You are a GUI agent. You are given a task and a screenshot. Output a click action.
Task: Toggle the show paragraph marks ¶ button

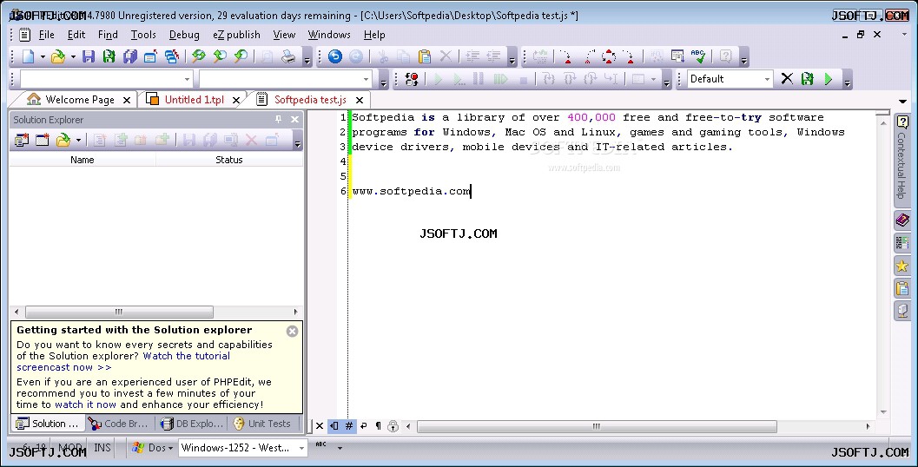378,426
